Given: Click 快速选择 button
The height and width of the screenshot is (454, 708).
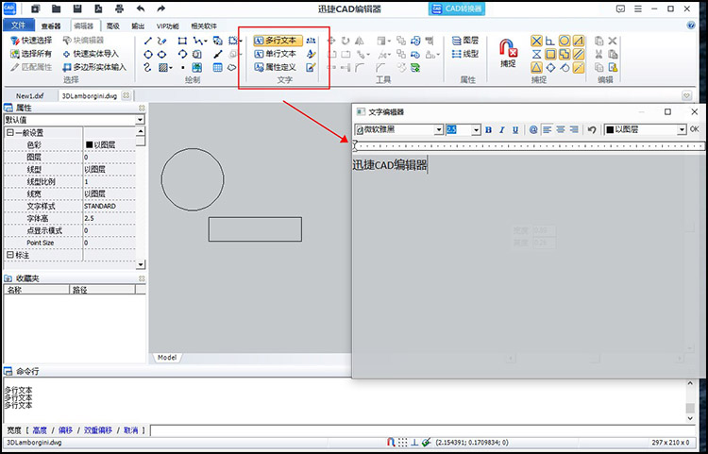Looking at the screenshot, I should coord(31,41).
